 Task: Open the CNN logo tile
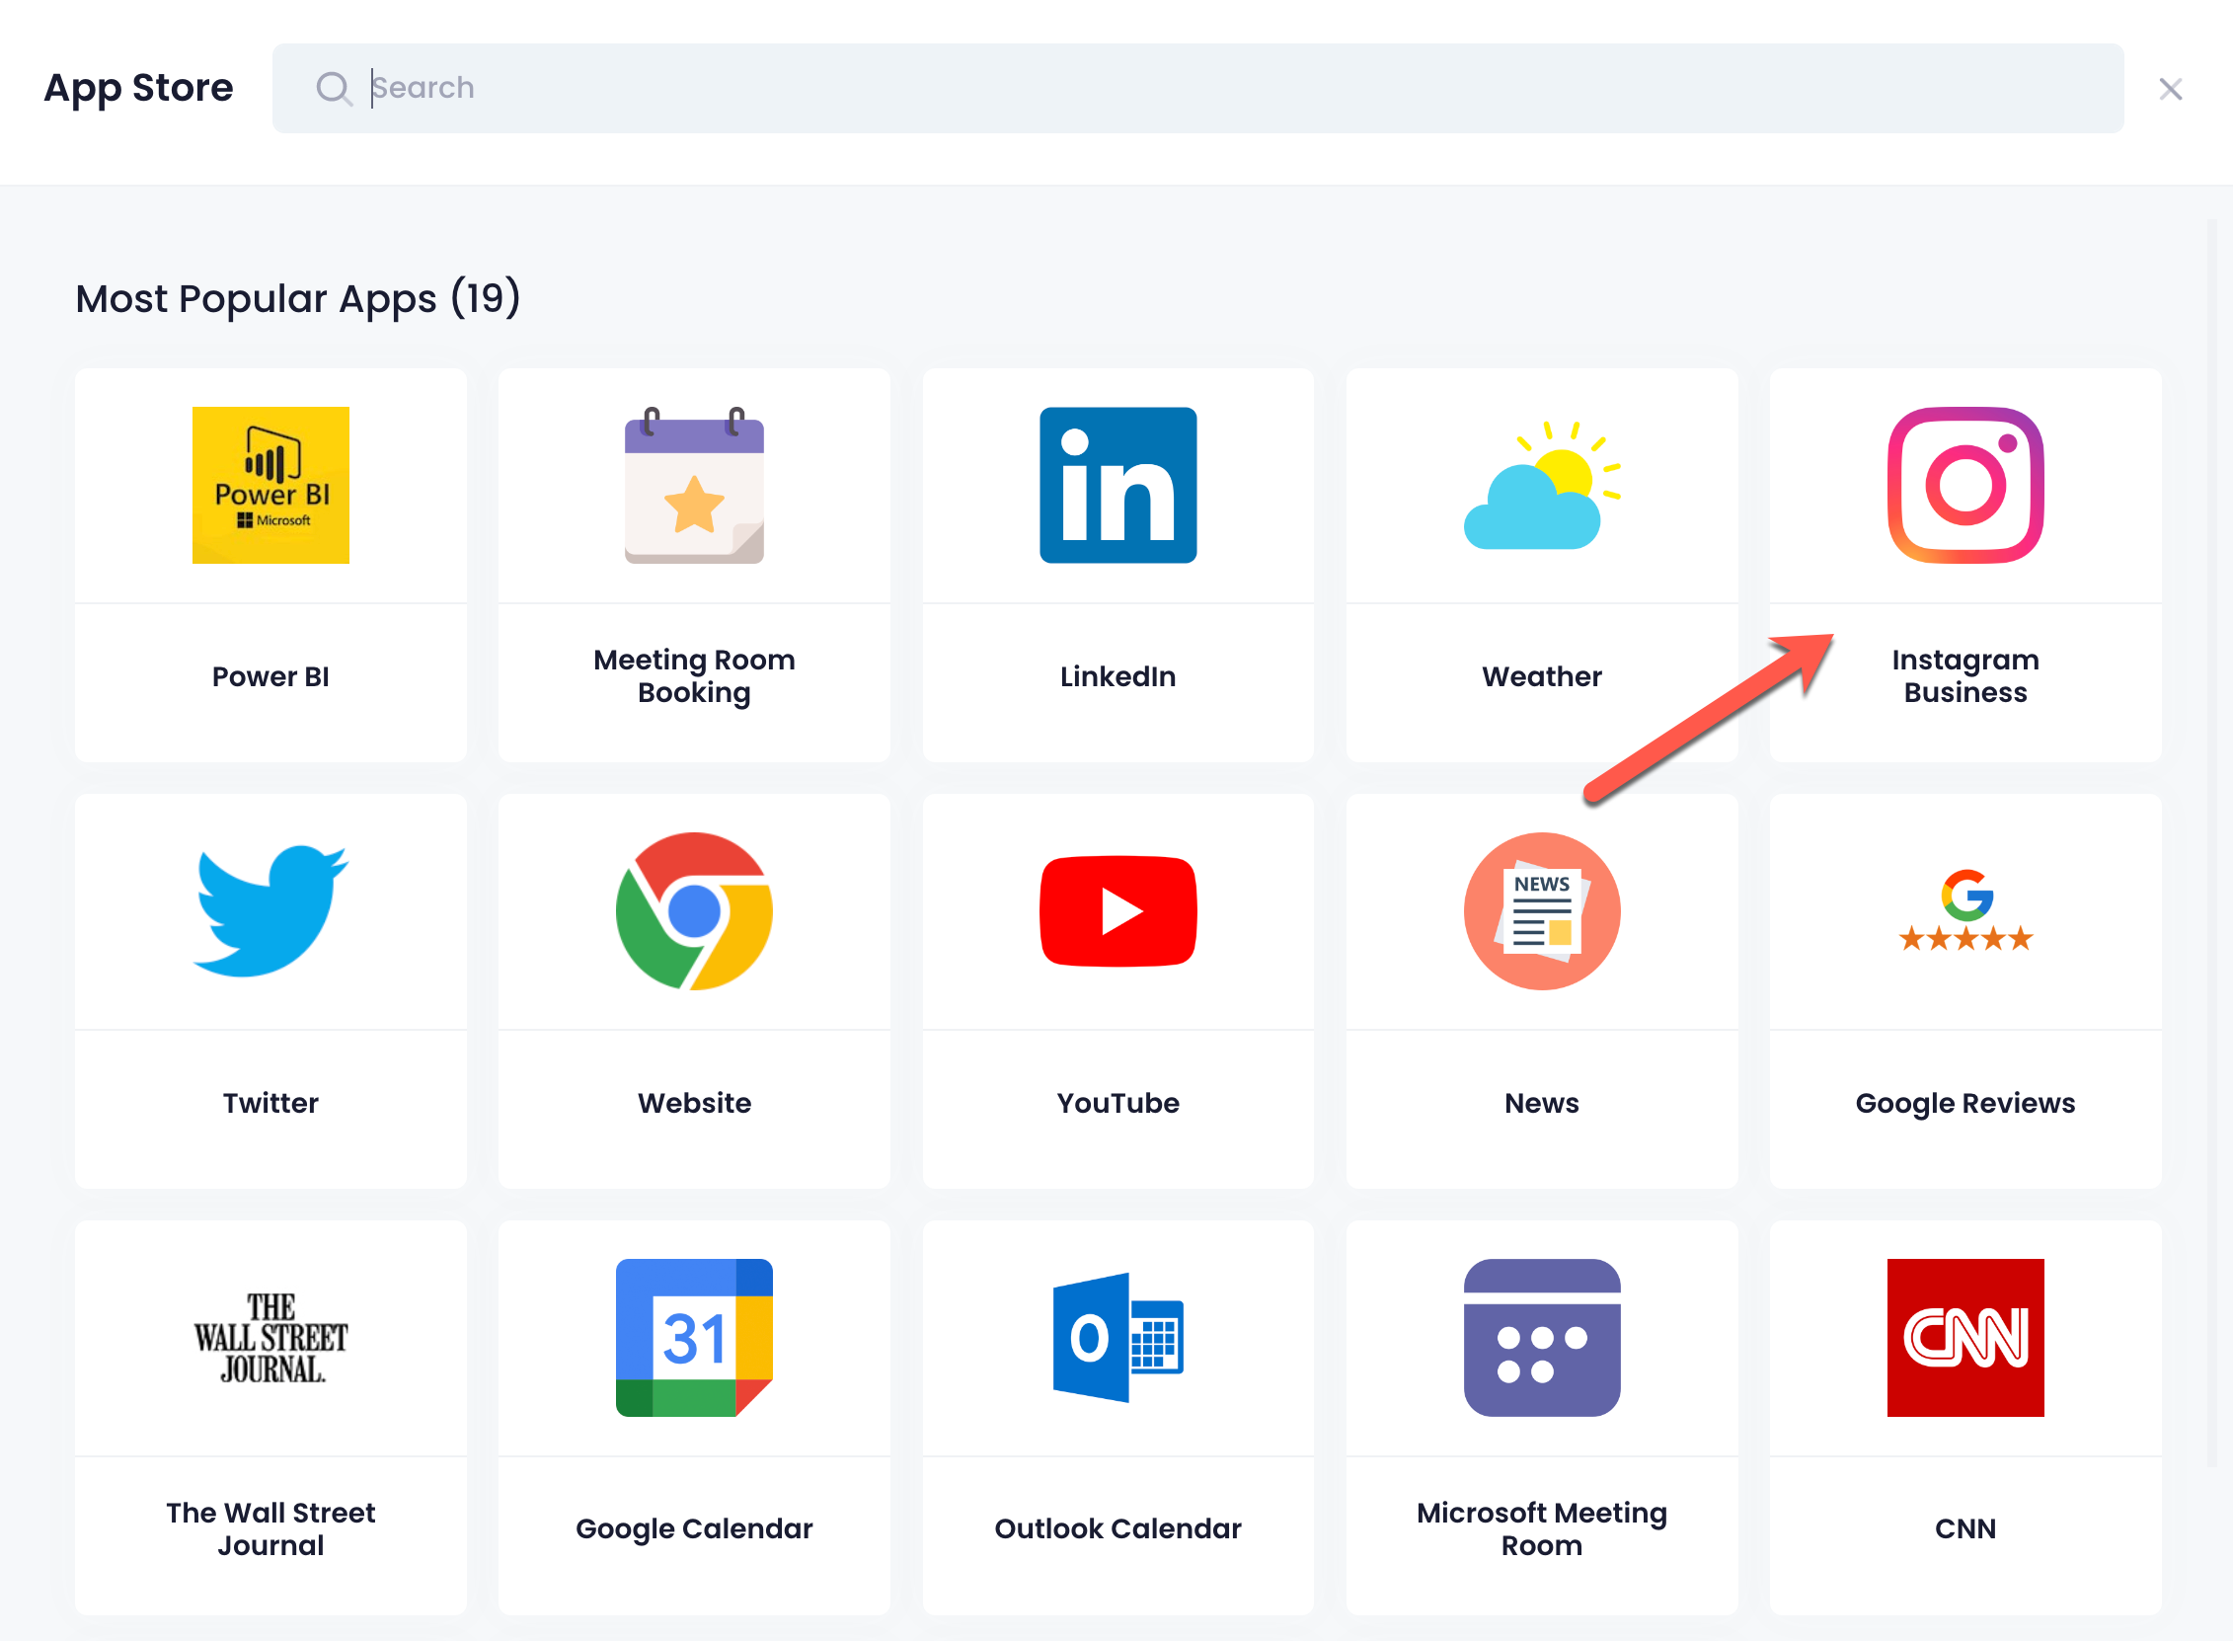(1964, 1337)
